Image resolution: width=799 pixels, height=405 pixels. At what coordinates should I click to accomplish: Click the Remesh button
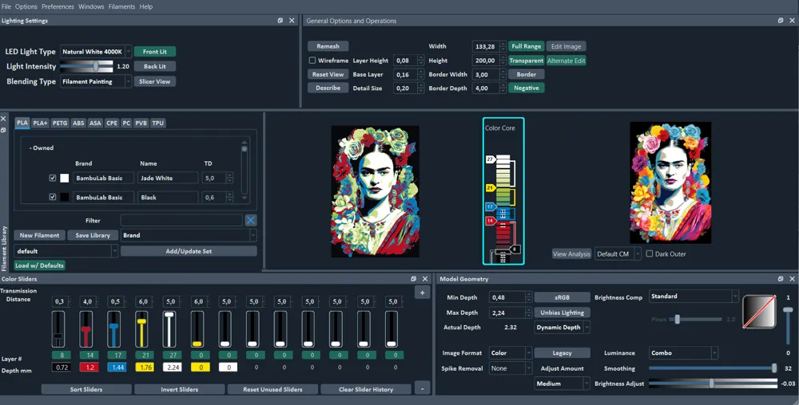point(328,46)
